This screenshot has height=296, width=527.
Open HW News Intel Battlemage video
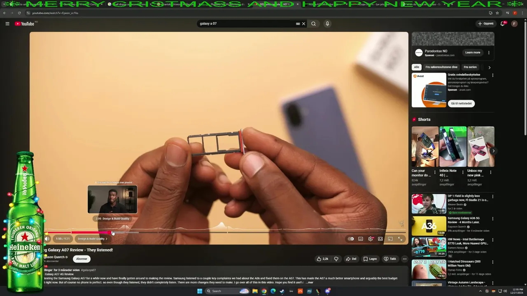click(429, 247)
